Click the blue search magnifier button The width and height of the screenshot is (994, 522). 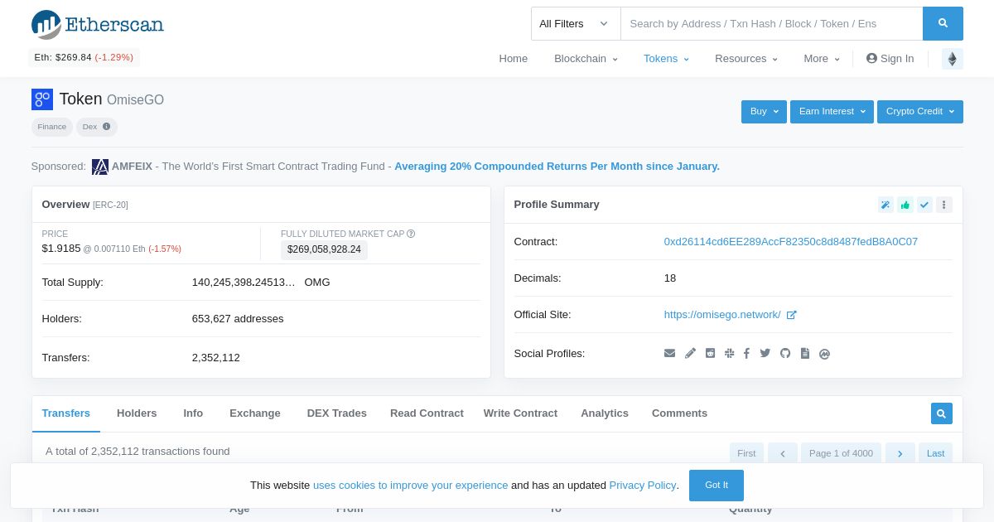click(x=943, y=23)
